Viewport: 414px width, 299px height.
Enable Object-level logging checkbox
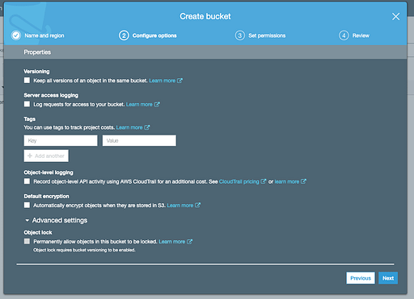click(27, 181)
